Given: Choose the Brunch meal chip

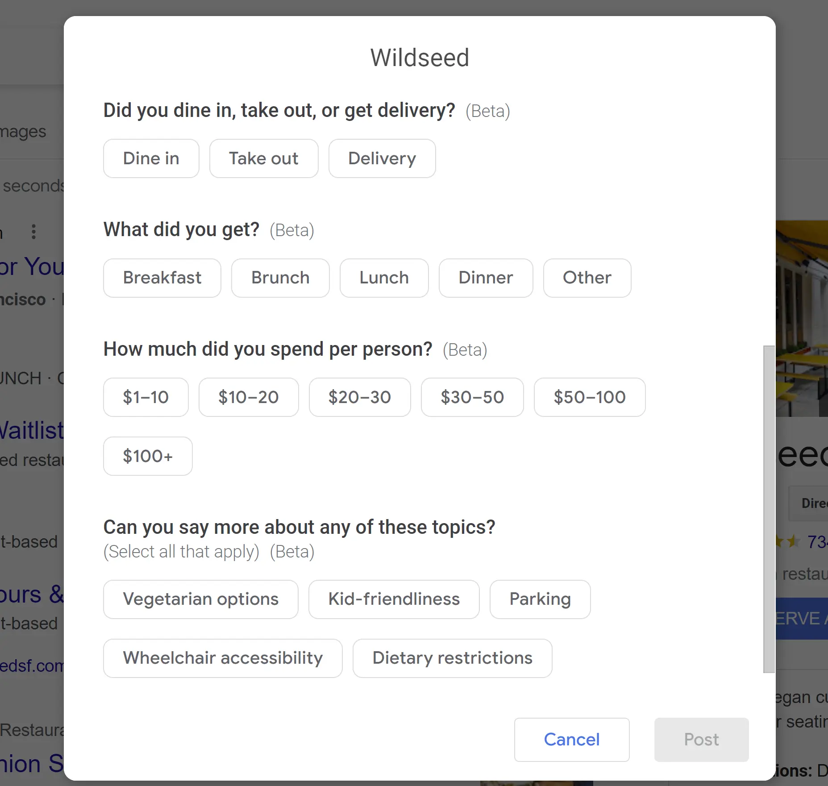Looking at the screenshot, I should click(280, 278).
